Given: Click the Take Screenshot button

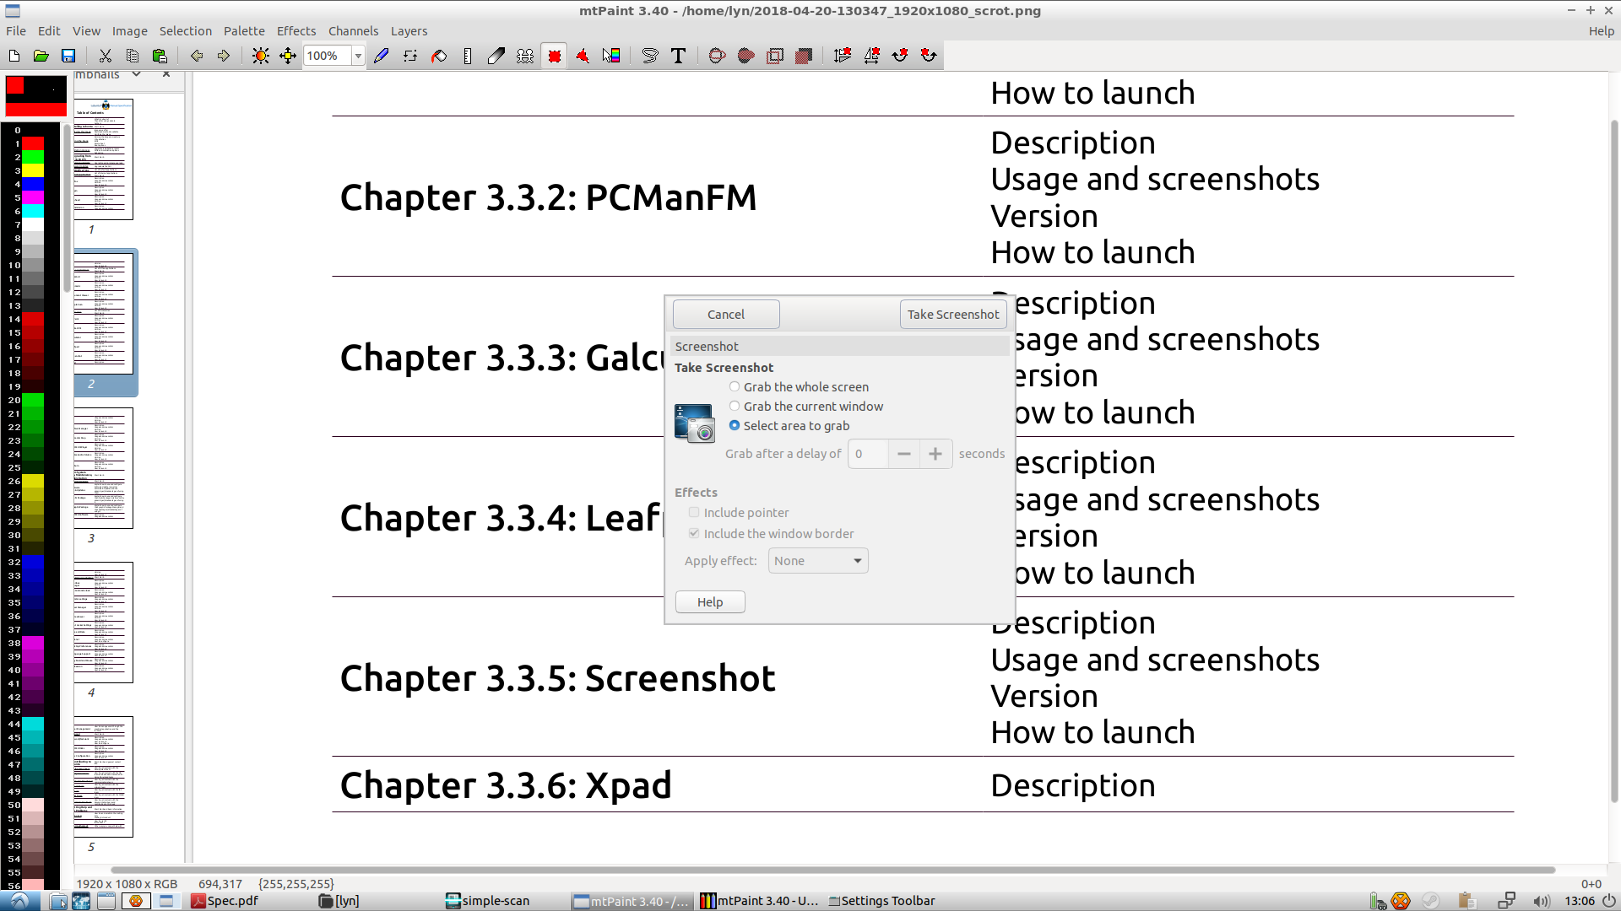Looking at the screenshot, I should tap(953, 315).
